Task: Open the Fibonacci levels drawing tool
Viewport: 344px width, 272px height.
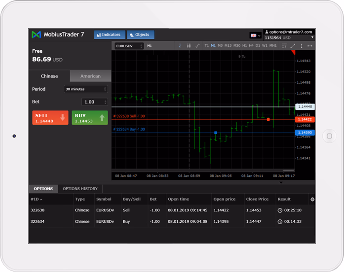Action: tap(284, 46)
